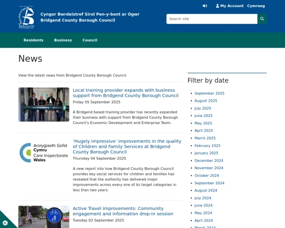Filter news by May 2024
The width and height of the screenshot is (285, 228).
coord(203,213)
